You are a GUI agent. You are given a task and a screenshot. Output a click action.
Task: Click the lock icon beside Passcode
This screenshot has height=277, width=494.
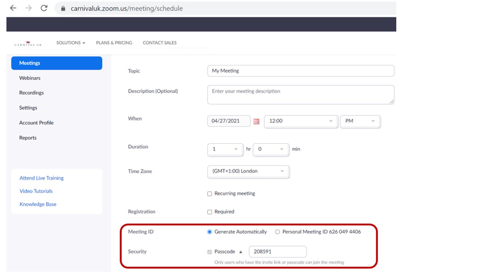[x=241, y=252]
